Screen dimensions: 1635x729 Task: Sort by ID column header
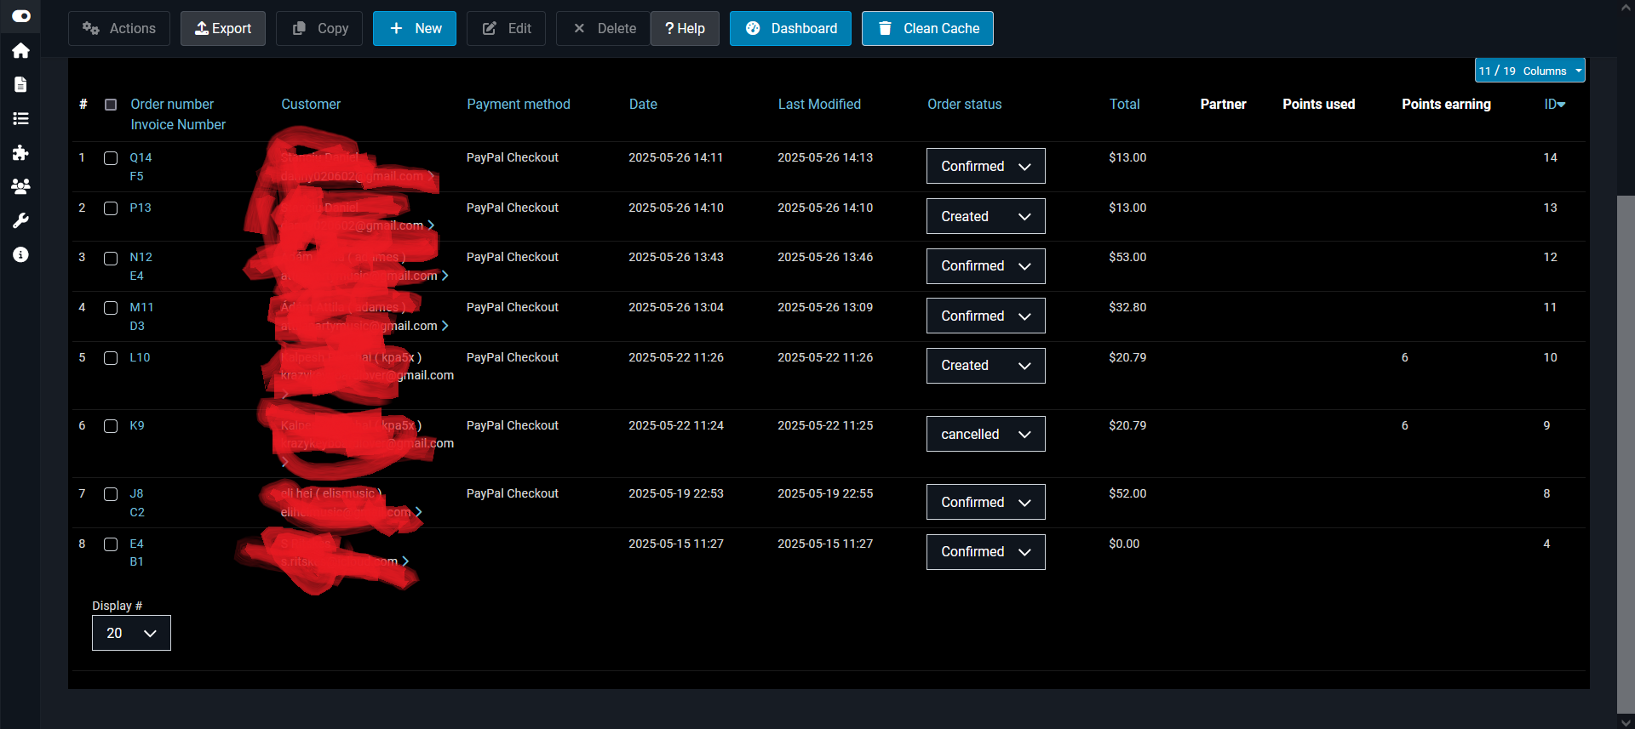coord(1554,104)
